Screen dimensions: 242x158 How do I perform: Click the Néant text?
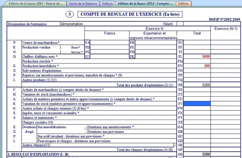[168, 24]
